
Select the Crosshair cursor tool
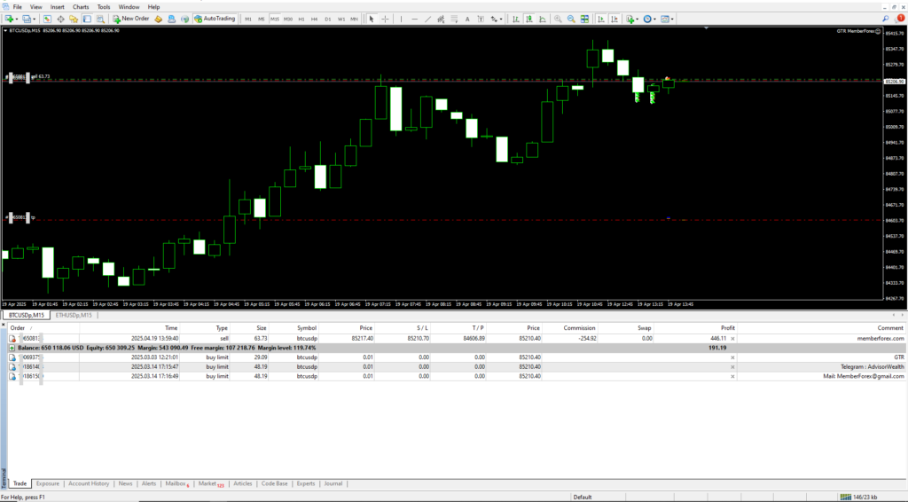384,19
